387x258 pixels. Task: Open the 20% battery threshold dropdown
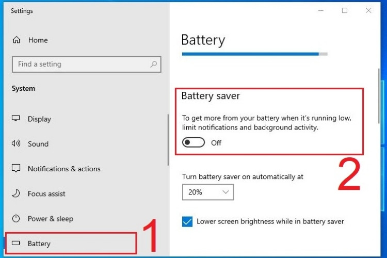(x=208, y=192)
